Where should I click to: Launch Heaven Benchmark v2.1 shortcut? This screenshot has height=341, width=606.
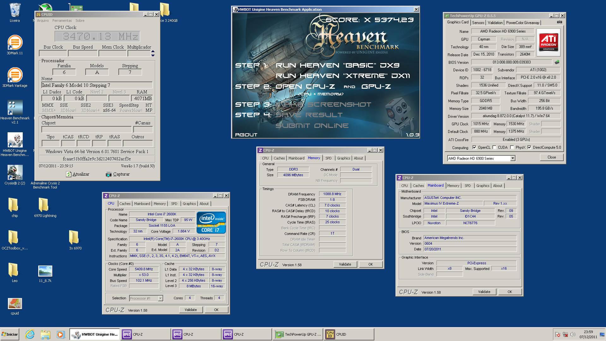pos(15,112)
